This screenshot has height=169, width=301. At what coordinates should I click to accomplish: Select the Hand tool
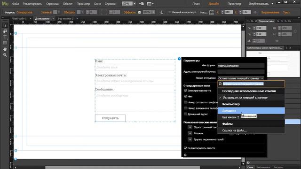tap(5, 49)
